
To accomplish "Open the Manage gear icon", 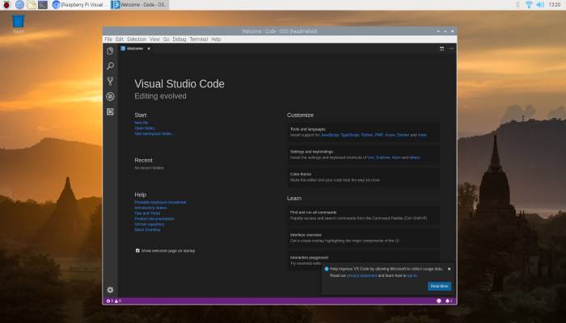I will (110, 289).
